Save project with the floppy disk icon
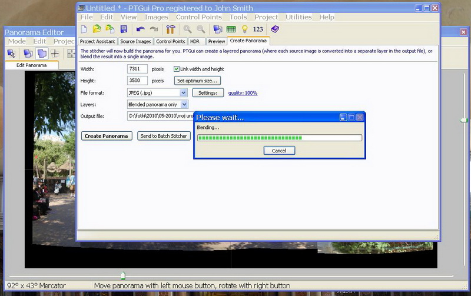This screenshot has width=471, height=296. (x=124, y=29)
